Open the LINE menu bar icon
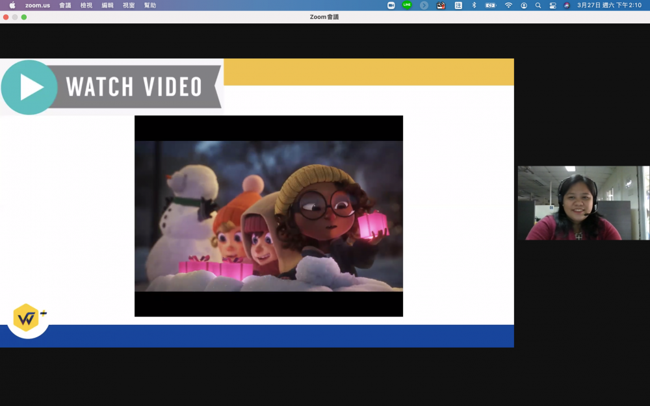This screenshot has width=650, height=406. (407, 5)
